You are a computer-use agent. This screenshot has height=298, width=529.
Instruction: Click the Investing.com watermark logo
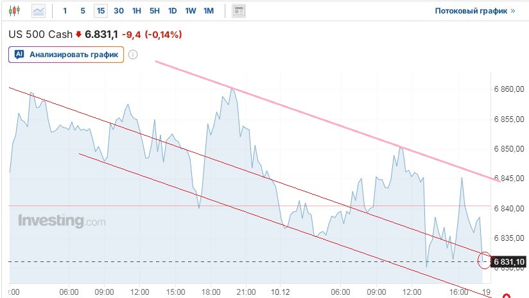pyautogui.click(x=62, y=222)
